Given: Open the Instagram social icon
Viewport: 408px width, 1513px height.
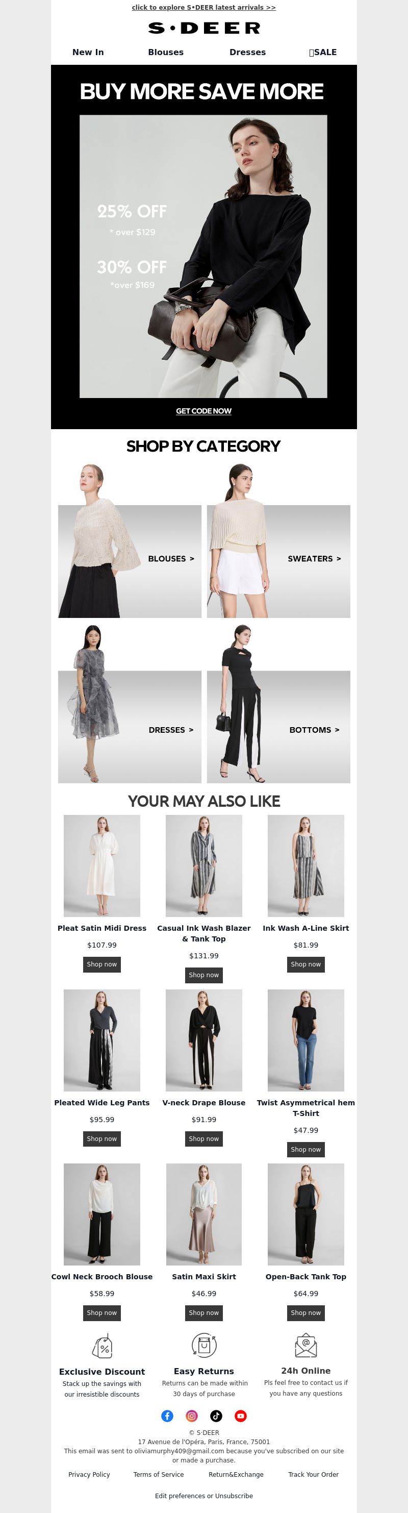Looking at the screenshot, I should [192, 1416].
